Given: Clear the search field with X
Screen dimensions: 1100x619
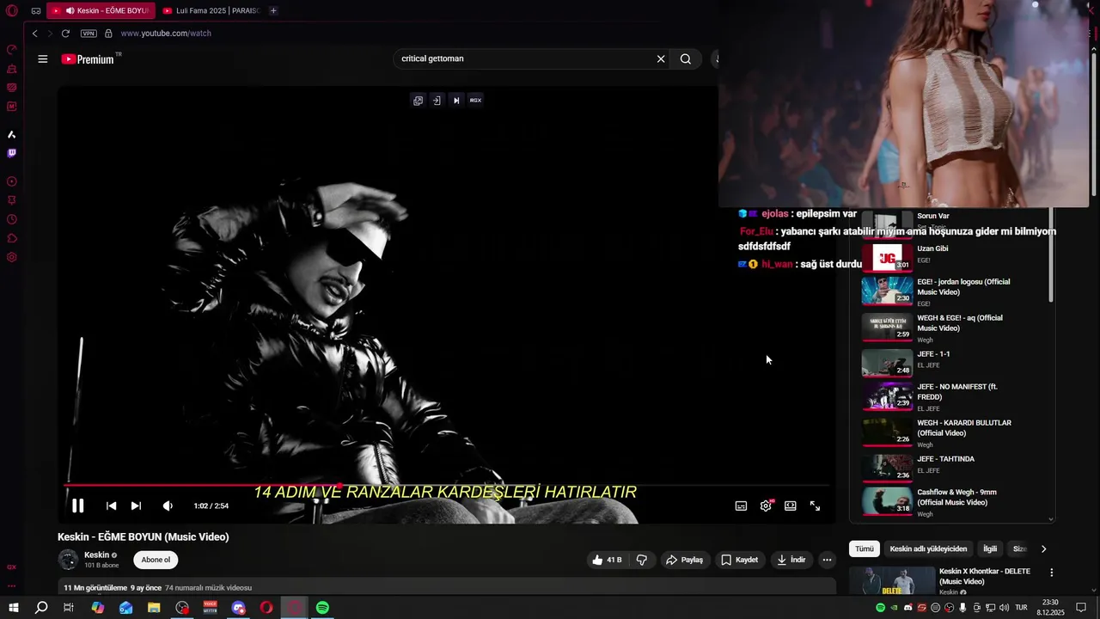Looking at the screenshot, I should 661,58.
